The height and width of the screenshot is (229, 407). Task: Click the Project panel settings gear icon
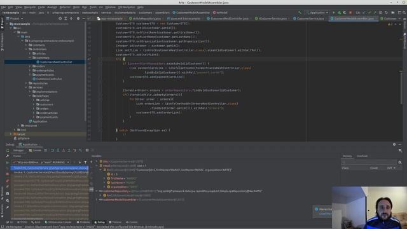(78, 18)
